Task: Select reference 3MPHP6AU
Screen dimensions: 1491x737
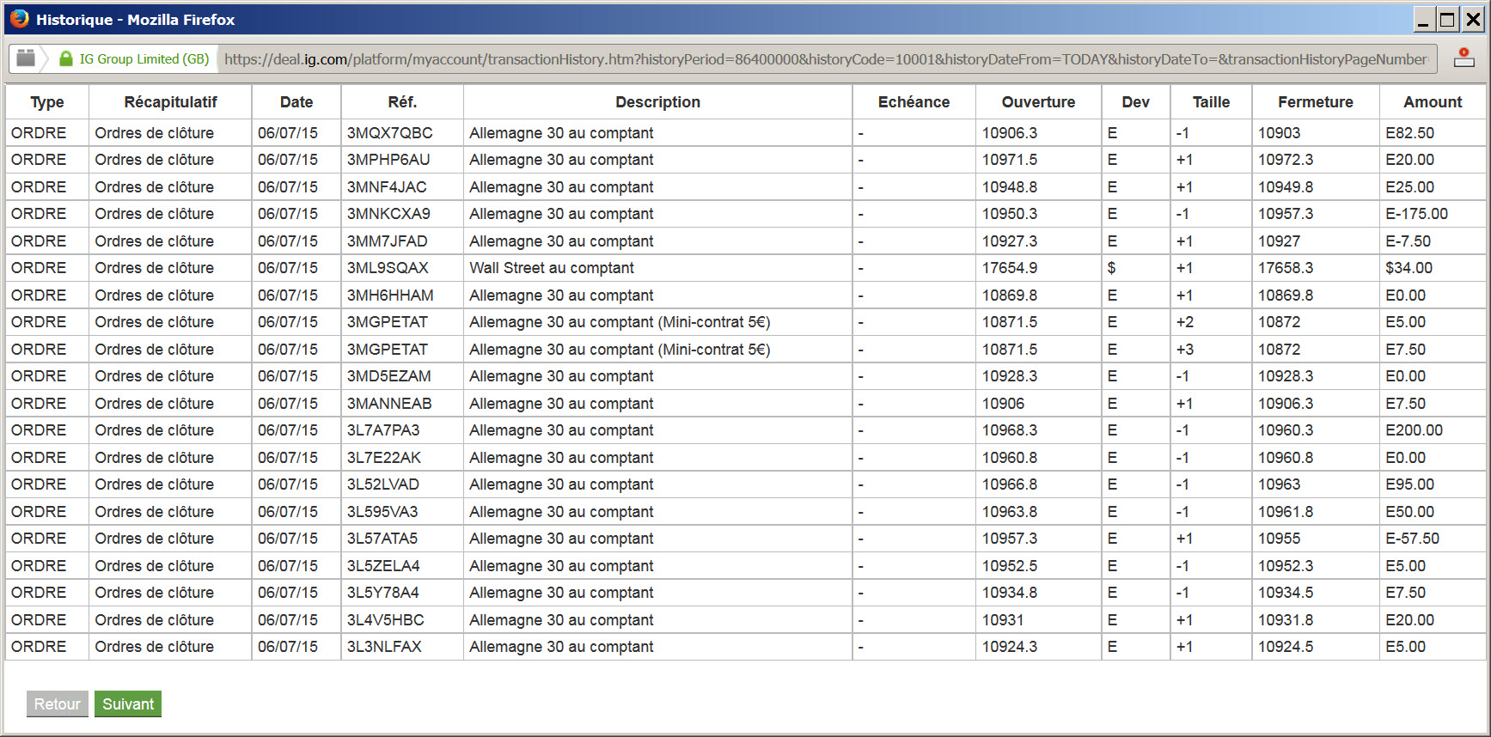Action: coord(388,160)
